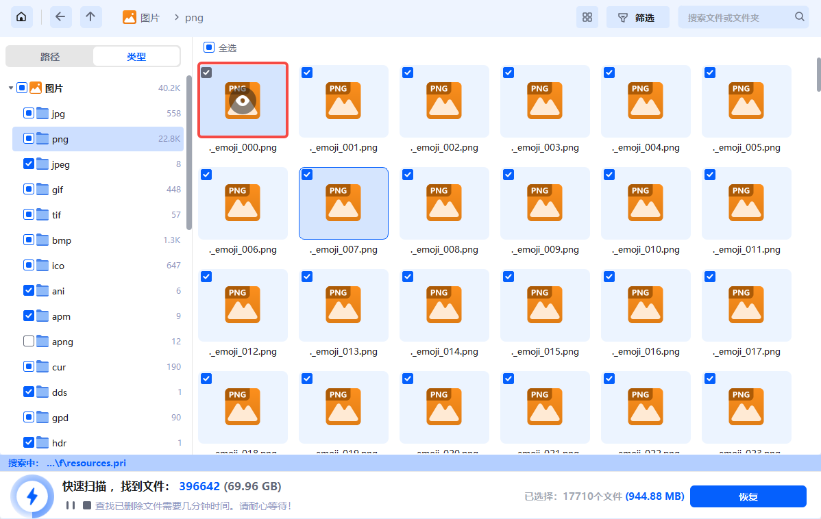The image size is (821, 519).
Task: Toggle the ani folder checkbox
Action: [x=29, y=290]
